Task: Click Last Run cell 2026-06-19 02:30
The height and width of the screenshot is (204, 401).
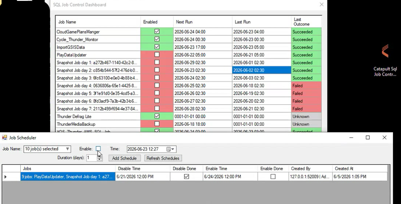Action: click(261, 93)
